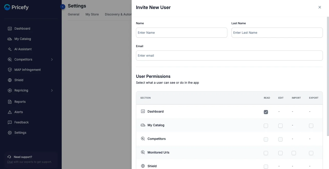Image resolution: width=329 pixels, height=169 pixels.
Task: Click Competitors row icon in permissions table
Action: [x=143, y=139]
